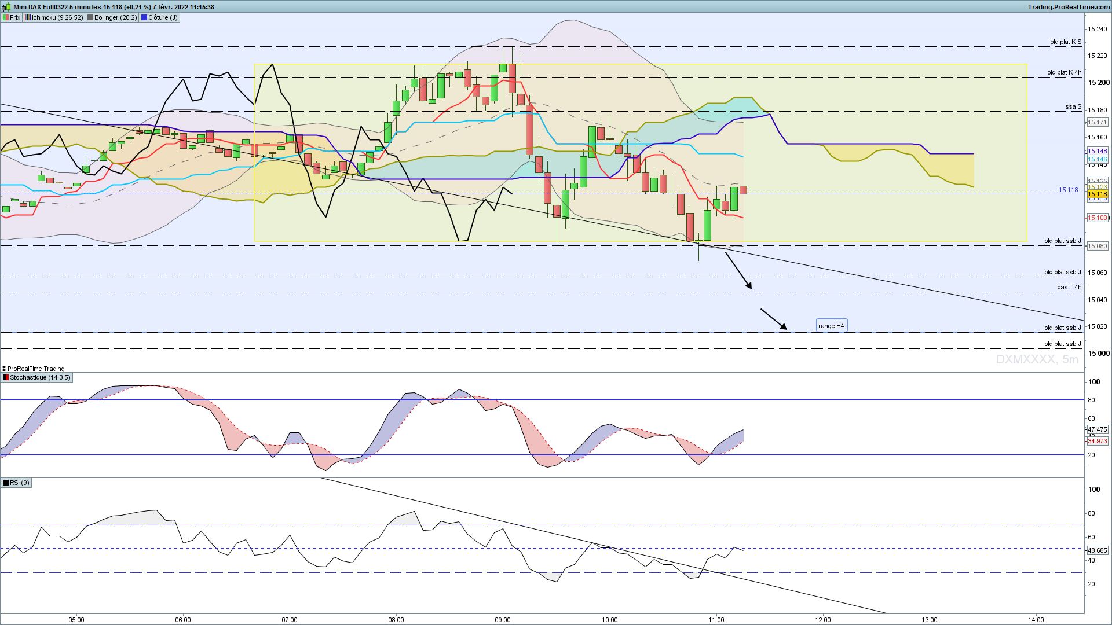Click the 11:00 time axis label
The height and width of the screenshot is (625, 1112).
coord(716,620)
